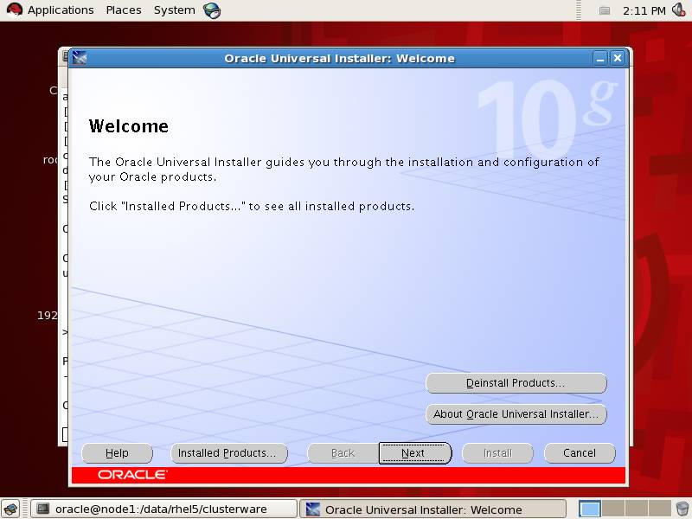Viewport: 692px width, 519px height.
Task: Click the greyed Back button
Action: [x=343, y=453]
